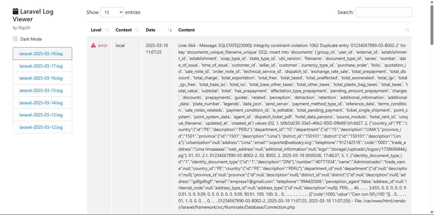Click the scrollbar down arrow

click(x=432, y=212)
